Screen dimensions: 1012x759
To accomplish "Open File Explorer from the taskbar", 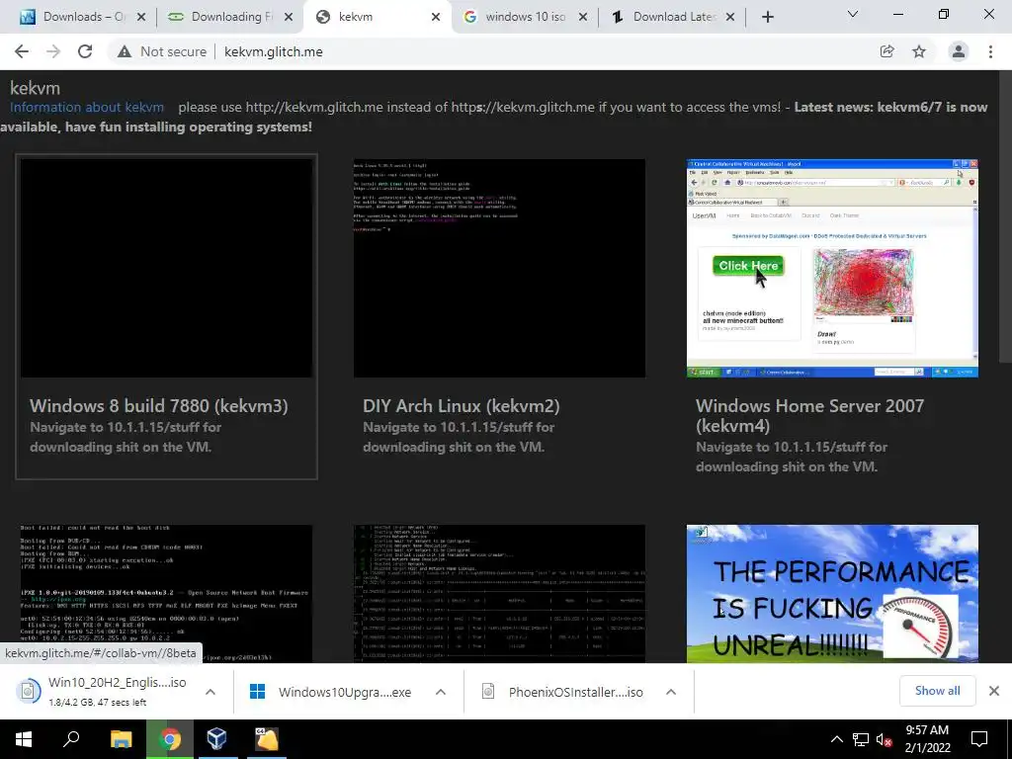I will [x=121, y=739].
